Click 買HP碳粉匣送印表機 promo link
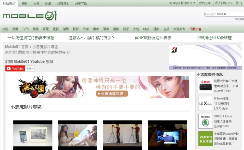The height and width of the screenshot is (150, 244). pos(153,38)
